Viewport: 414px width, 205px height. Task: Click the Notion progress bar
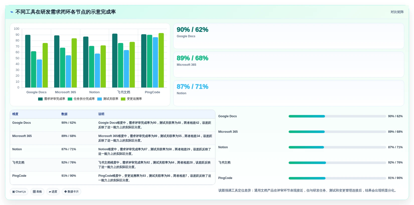[337, 147]
